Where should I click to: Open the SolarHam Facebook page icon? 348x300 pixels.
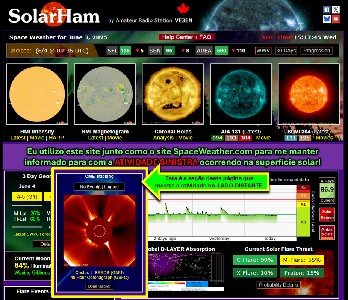coord(327,10)
